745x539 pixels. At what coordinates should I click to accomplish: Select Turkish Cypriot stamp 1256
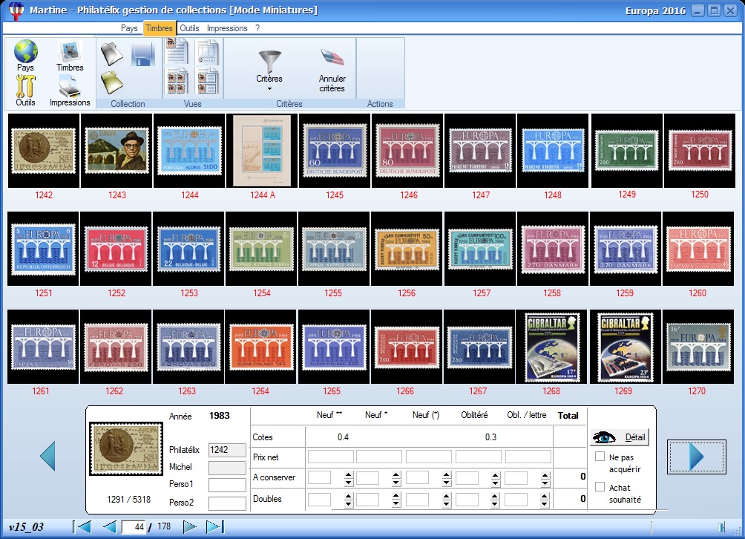tap(407, 249)
